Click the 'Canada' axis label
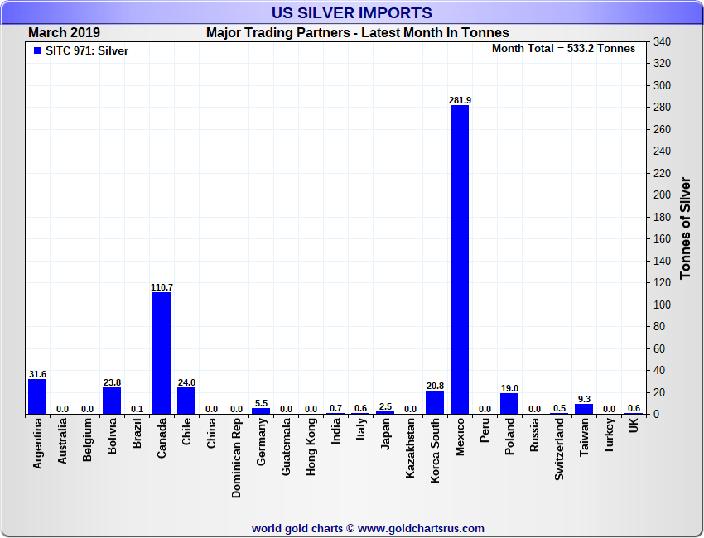This screenshot has width=704, height=538. tap(162, 438)
